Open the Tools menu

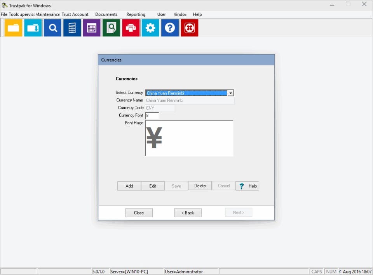pos(14,14)
